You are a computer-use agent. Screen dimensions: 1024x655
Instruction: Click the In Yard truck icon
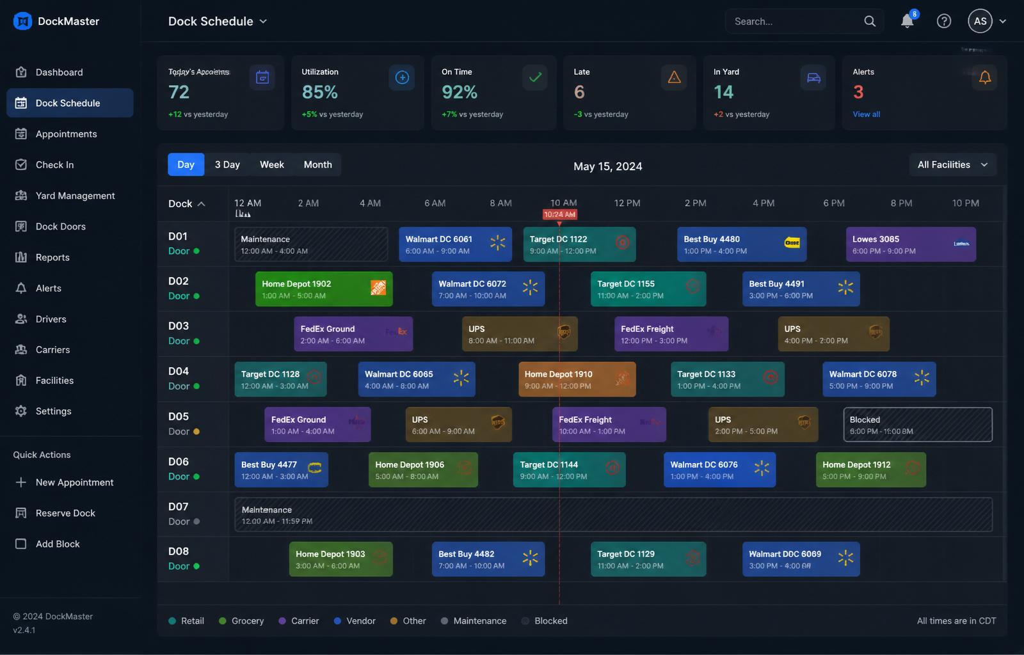[813, 77]
